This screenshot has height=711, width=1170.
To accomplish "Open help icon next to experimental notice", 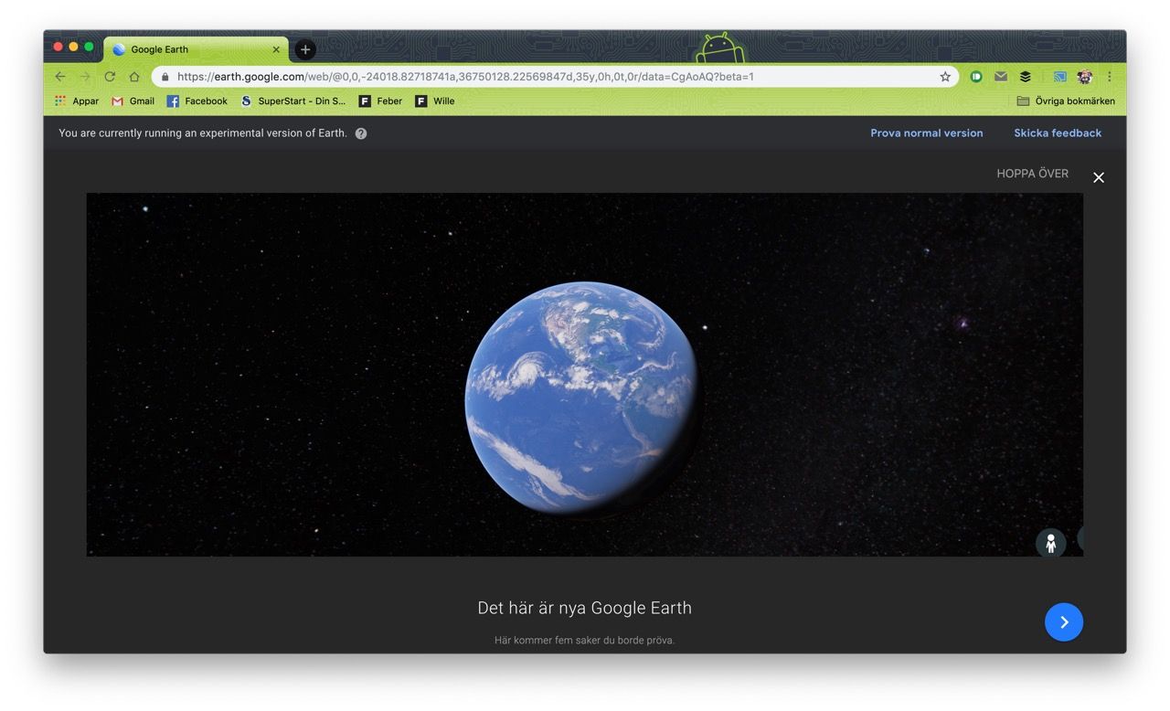I will [x=361, y=133].
